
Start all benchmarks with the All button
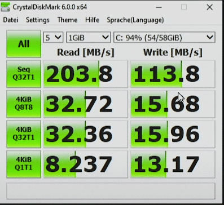tap(24, 44)
